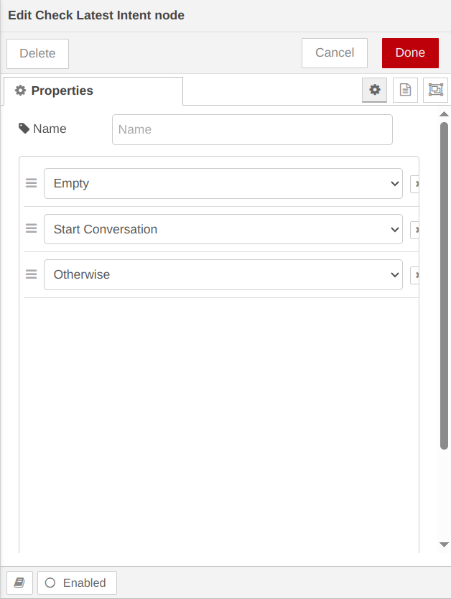Expand the Empty rule dropdown
The image size is (451, 599).
pyautogui.click(x=223, y=183)
